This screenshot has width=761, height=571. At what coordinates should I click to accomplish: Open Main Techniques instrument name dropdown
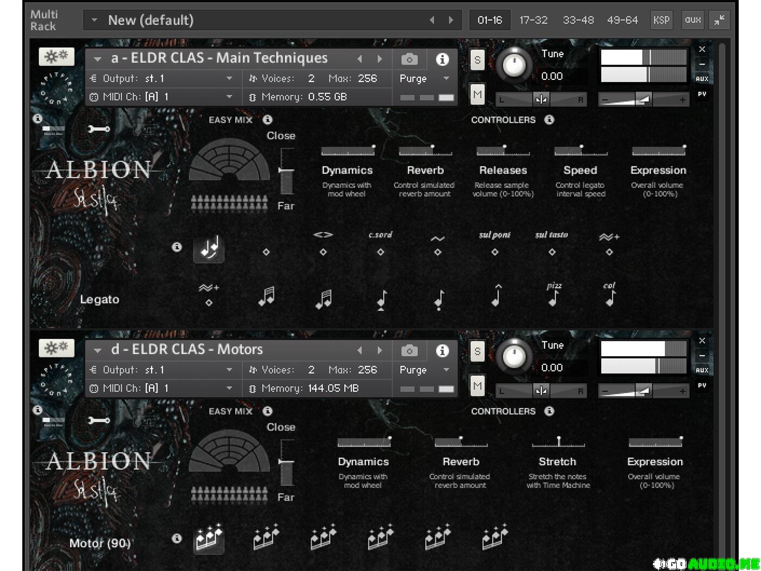[x=98, y=59]
